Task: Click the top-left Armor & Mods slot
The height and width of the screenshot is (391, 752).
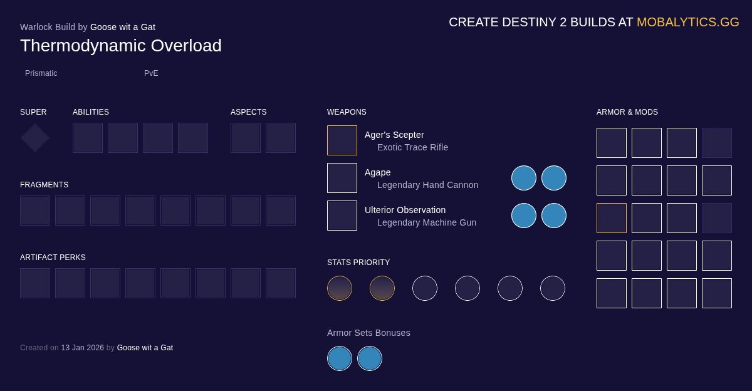Action: (612, 143)
